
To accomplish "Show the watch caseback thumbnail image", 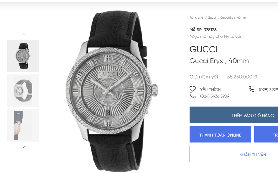I will point(23,91).
